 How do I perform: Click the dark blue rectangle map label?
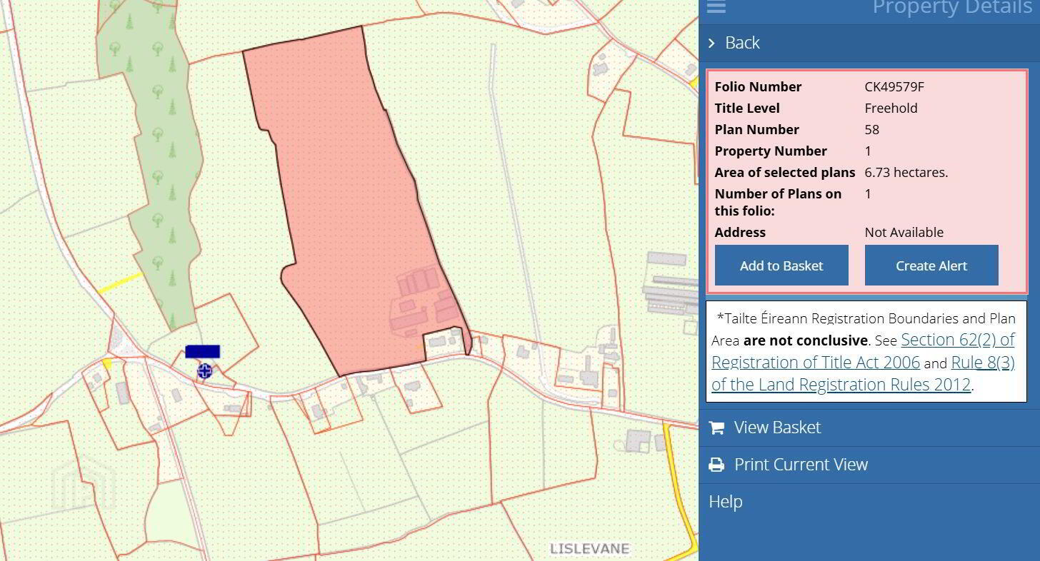point(203,351)
